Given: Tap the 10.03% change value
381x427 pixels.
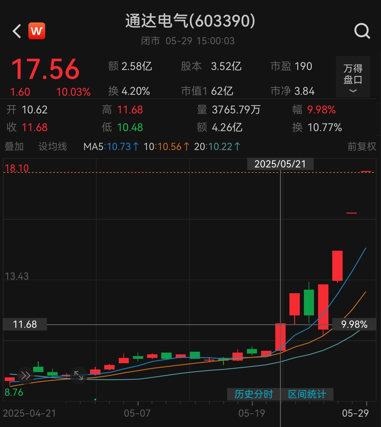Looking at the screenshot, I should (x=74, y=92).
